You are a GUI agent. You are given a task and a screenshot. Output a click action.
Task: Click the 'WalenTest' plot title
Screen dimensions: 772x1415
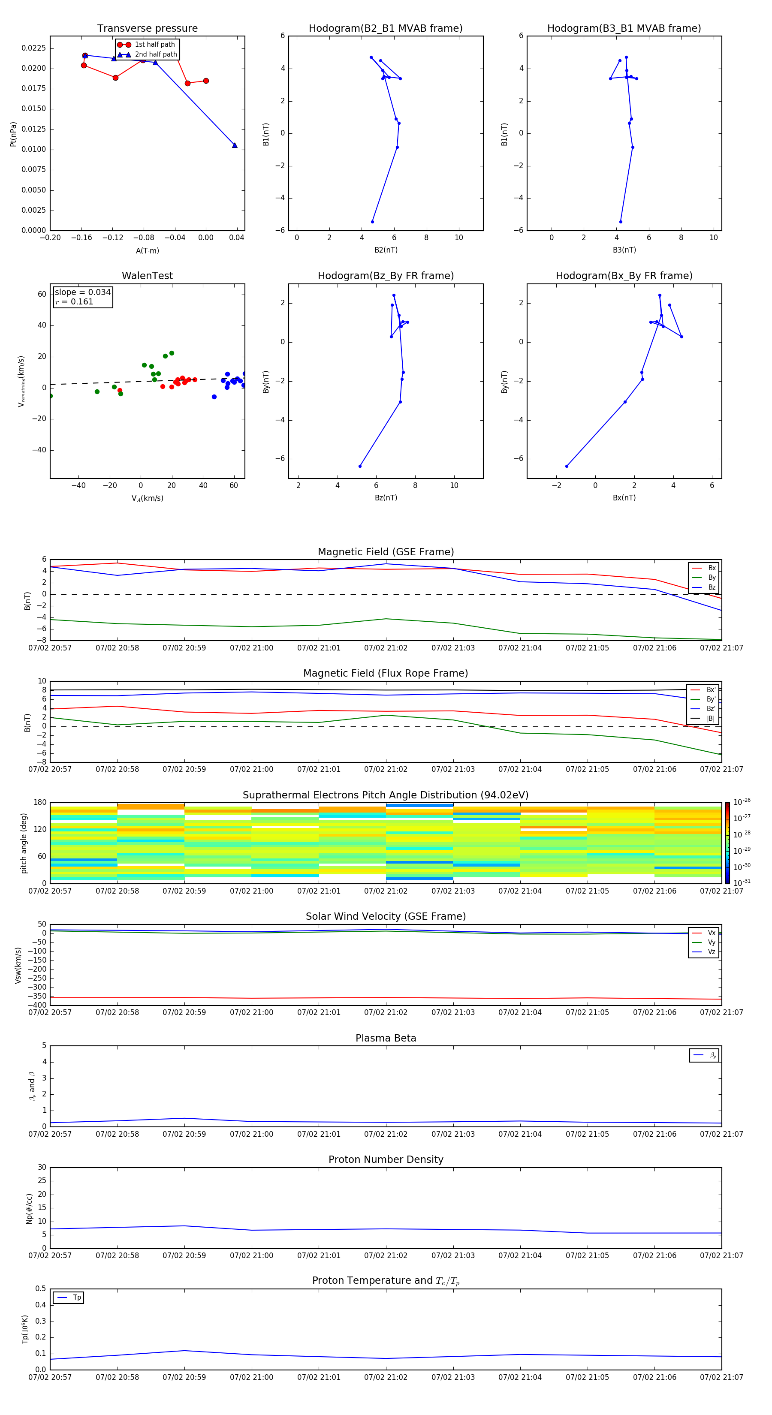[x=147, y=276]
